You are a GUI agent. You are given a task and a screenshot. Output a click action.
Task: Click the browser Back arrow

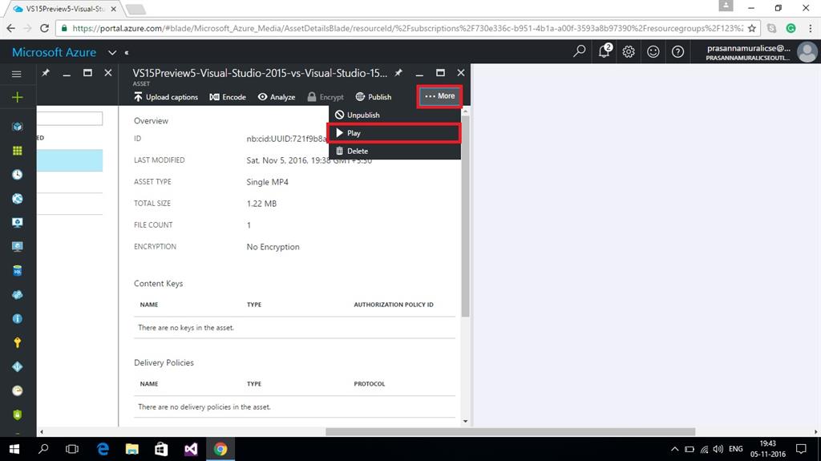tap(11, 28)
